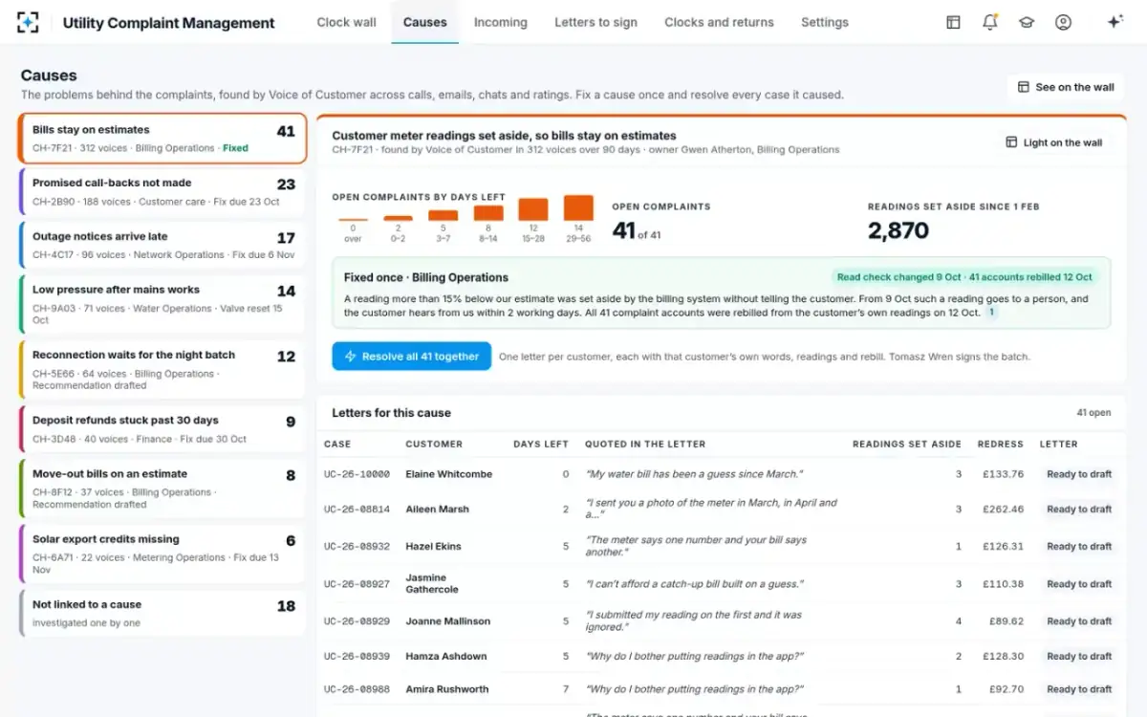This screenshot has width=1147, height=717.
Task: Click the Case column header
Action: pyautogui.click(x=337, y=444)
